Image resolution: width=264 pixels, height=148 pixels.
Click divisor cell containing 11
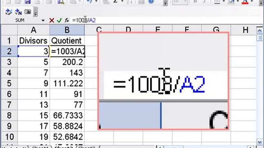point(33,94)
